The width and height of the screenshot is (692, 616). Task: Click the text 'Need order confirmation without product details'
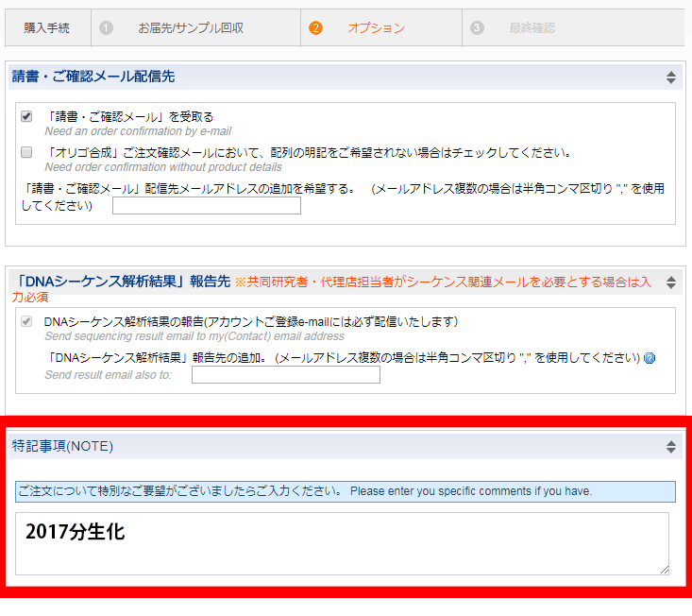click(x=163, y=167)
